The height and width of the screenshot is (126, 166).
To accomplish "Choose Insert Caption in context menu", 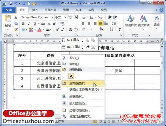I will point(83,104).
